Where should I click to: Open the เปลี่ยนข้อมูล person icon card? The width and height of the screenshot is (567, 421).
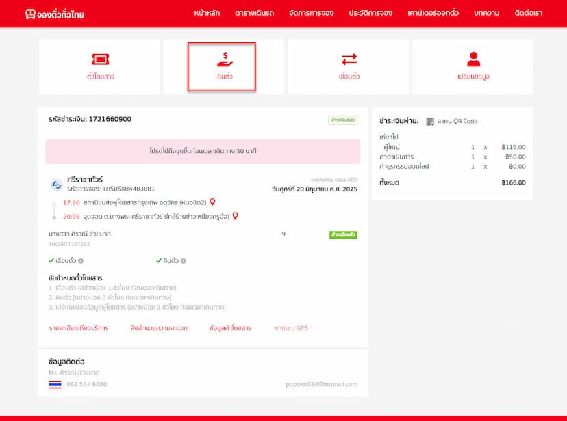click(473, 59)
